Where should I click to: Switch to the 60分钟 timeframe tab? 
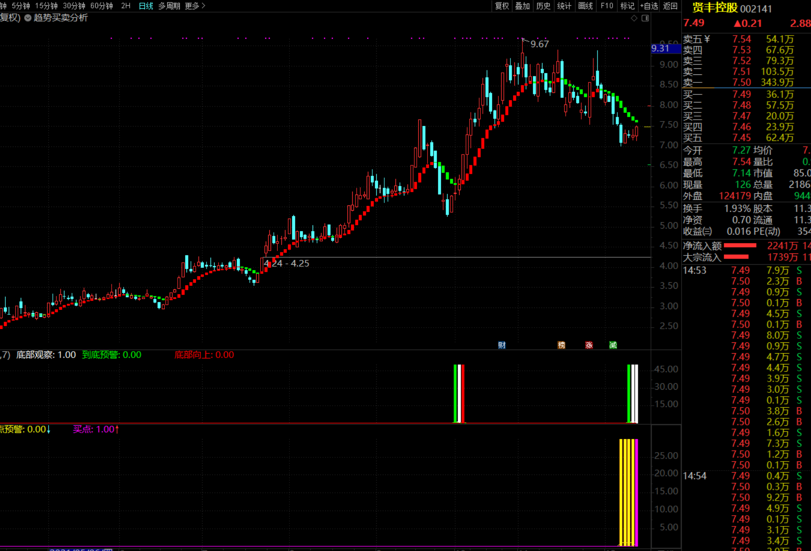click(102, 6)
